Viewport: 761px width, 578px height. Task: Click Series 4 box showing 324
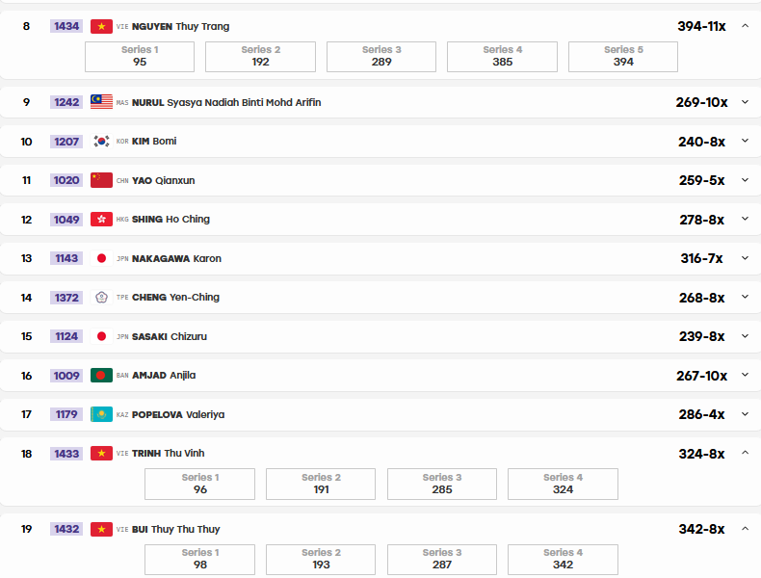tap(563, 484)
